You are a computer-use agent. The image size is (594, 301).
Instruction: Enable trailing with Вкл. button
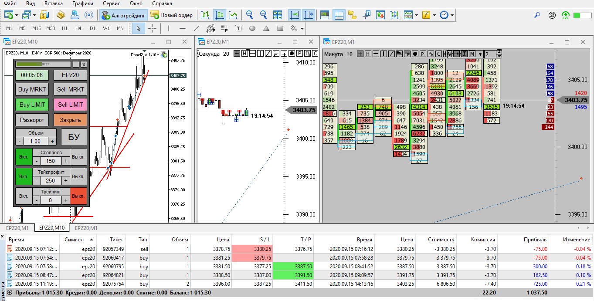24,196
